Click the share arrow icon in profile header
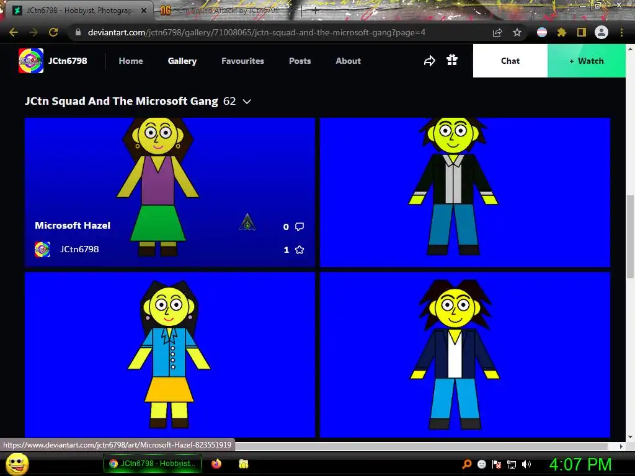The height and width of the screenshot is (476, 635). click(429, 61)
